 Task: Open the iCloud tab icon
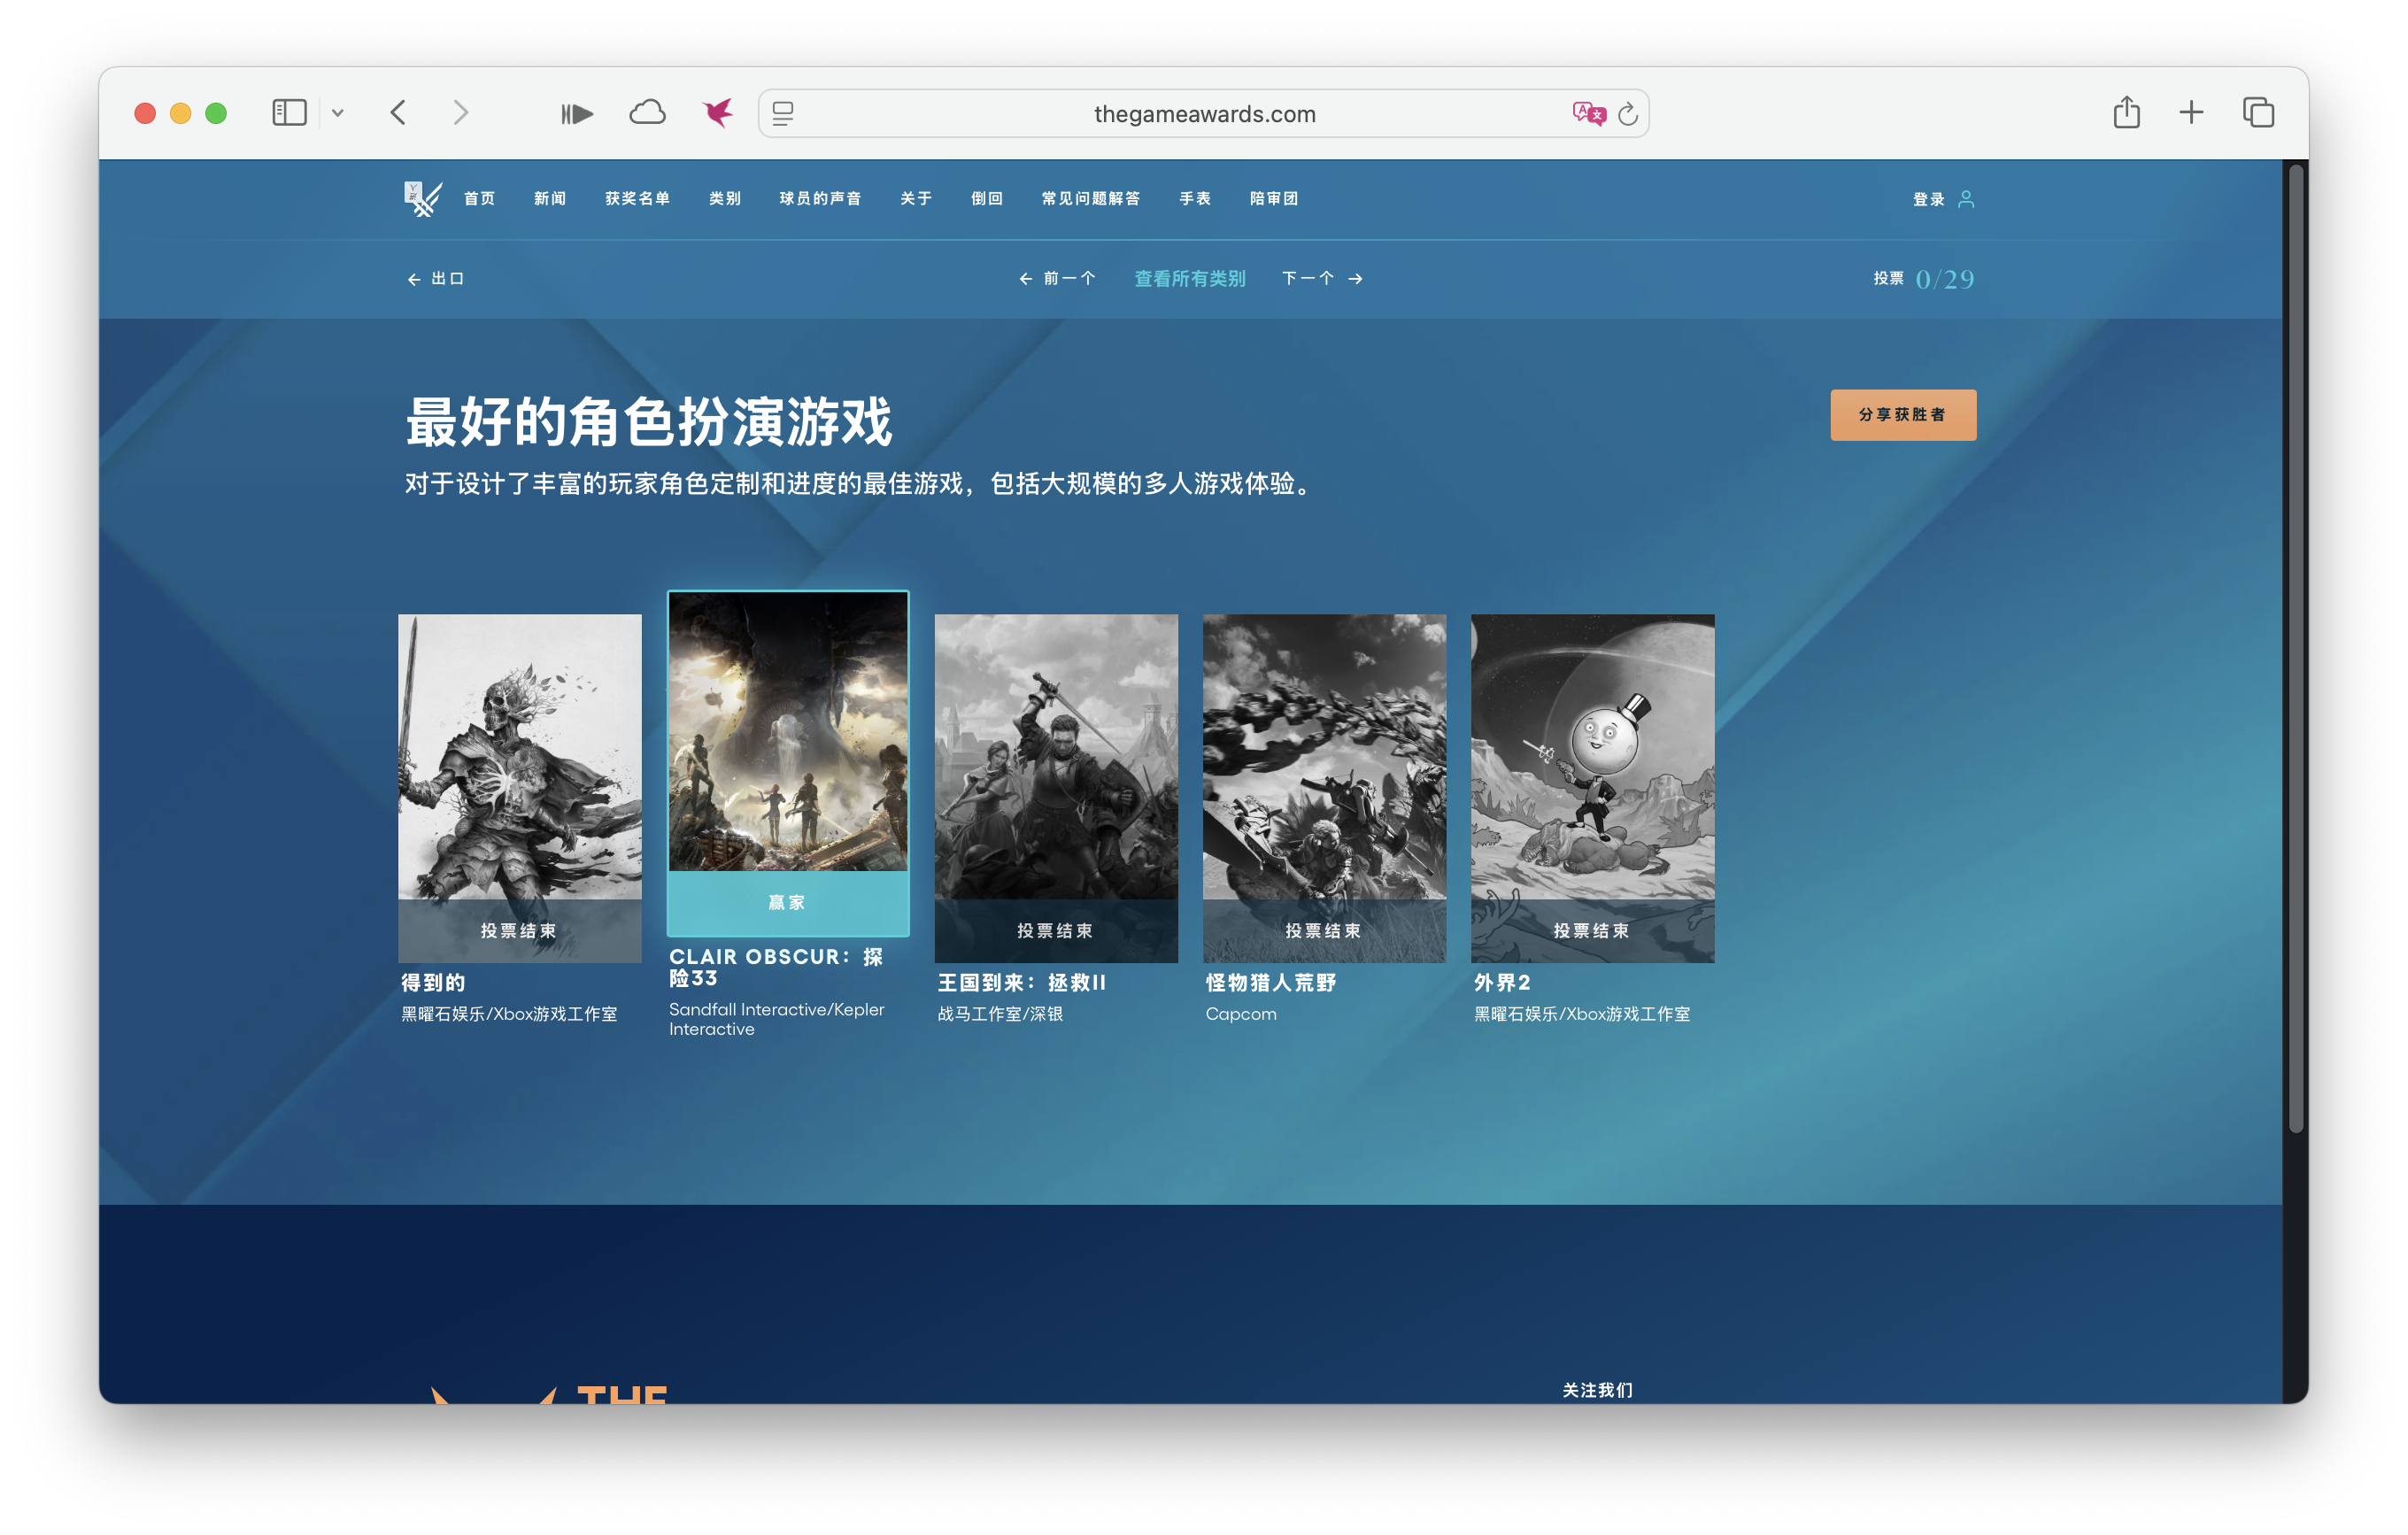647,112
